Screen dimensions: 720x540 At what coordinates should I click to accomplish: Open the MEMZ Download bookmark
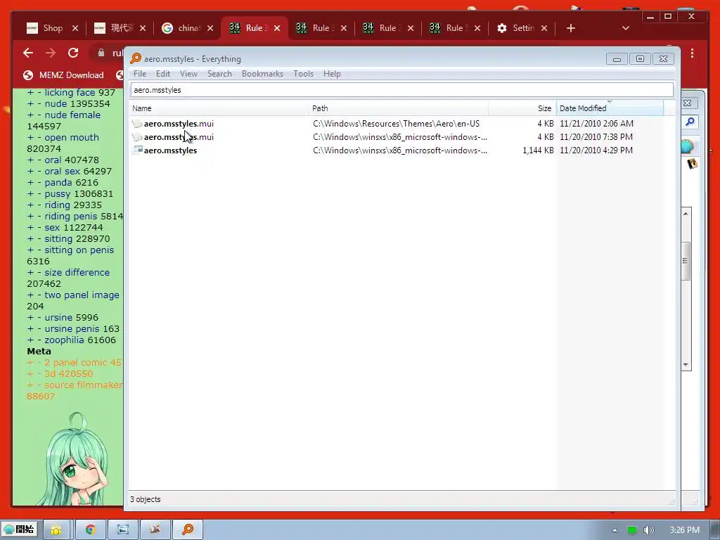pos(63,75)
